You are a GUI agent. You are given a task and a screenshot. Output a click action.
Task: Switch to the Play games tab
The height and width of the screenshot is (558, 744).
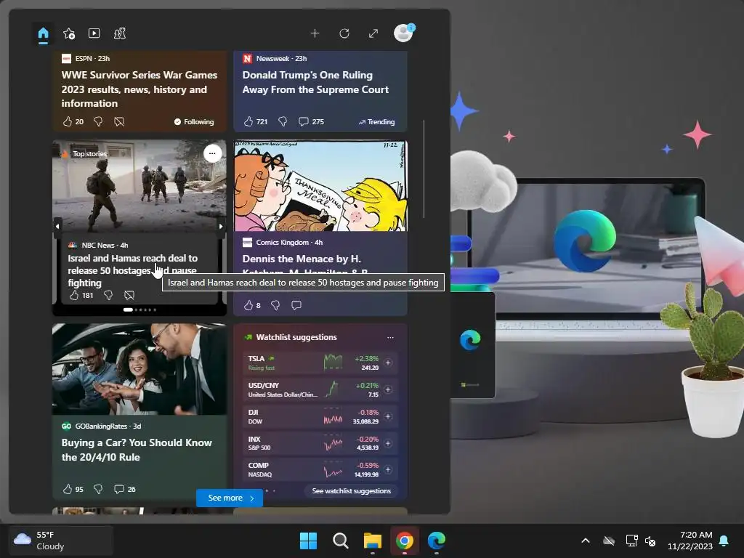pyautogui.click(x=120, y=33)
